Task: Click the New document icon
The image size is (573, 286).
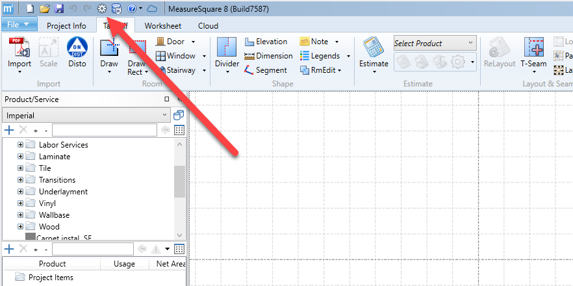Action: [x=31, y=9]
